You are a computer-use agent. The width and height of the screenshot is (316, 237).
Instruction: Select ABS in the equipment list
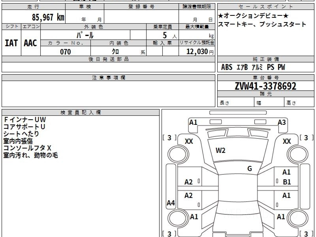tap(227, 67)
